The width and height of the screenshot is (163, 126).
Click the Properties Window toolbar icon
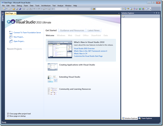pos(128,9)
